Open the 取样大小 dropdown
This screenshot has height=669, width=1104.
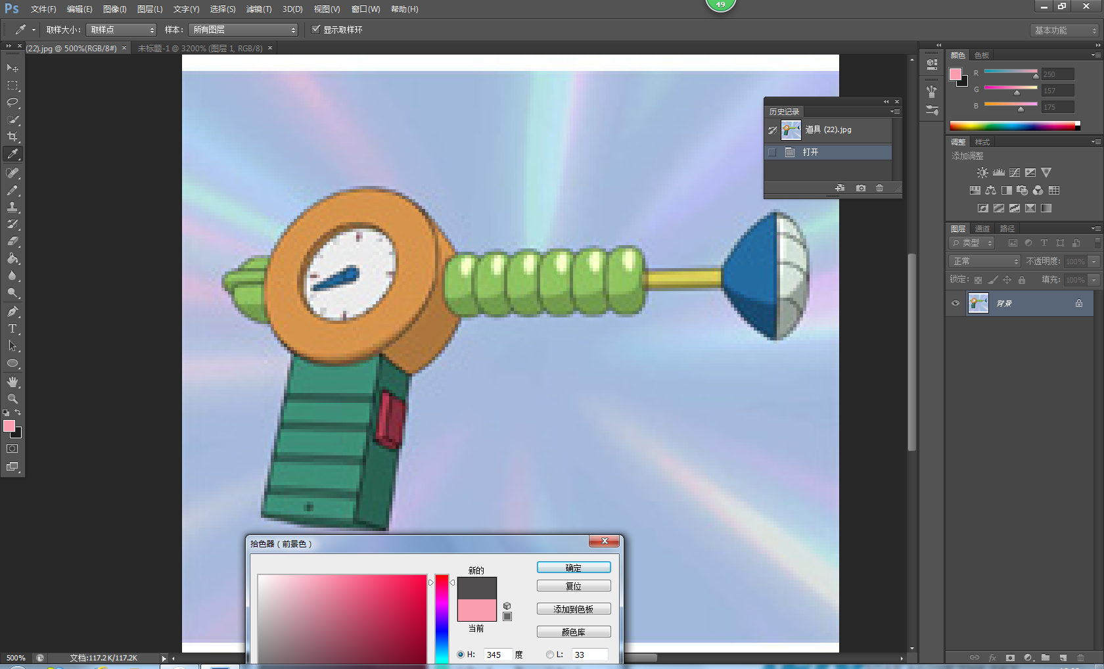(122, 30)
